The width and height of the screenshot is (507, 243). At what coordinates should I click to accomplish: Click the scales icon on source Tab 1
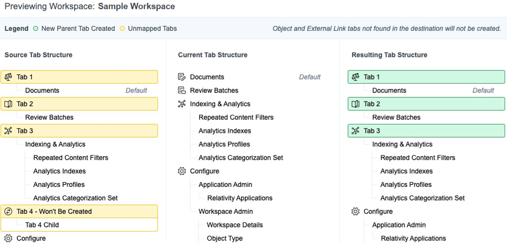pyautogui.click(x=8, y=77)
